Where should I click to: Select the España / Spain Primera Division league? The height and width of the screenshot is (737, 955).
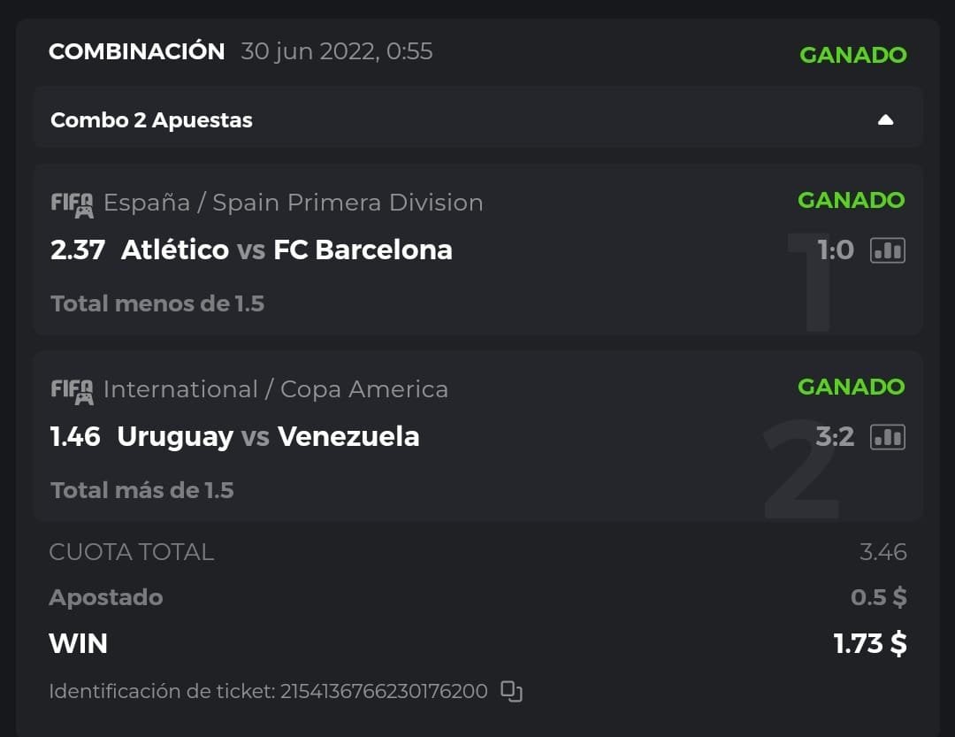pos(293,203)
